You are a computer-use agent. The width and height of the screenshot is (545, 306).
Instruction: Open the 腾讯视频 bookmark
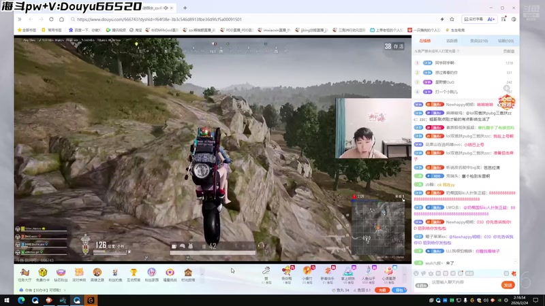[116, 30]
